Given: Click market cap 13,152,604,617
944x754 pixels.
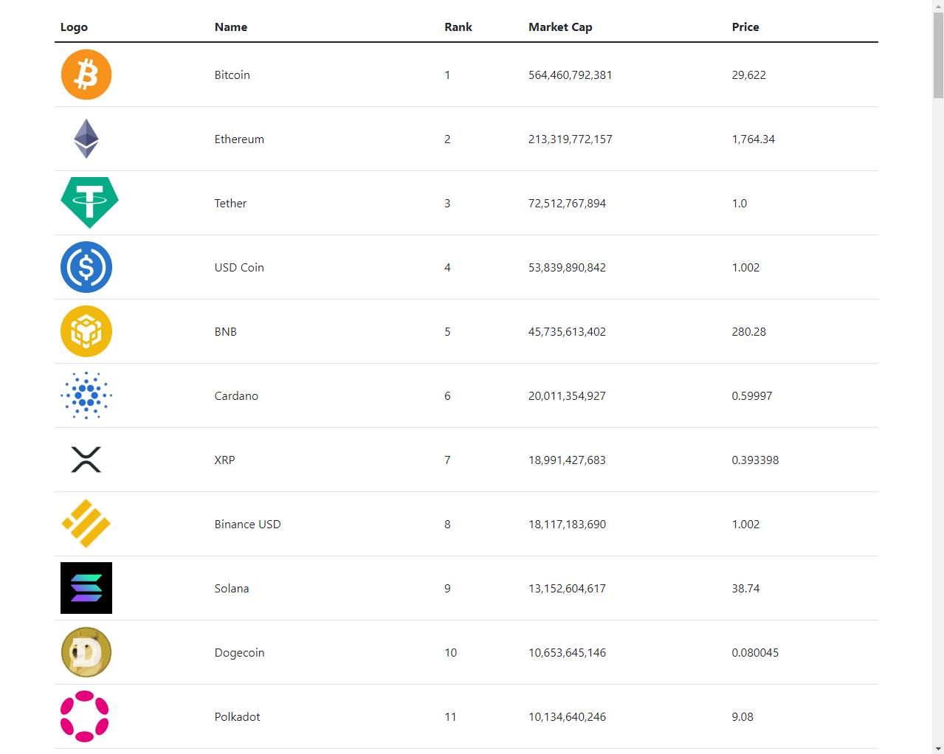Looking at the screenshot, I should (x=568, y=589).
